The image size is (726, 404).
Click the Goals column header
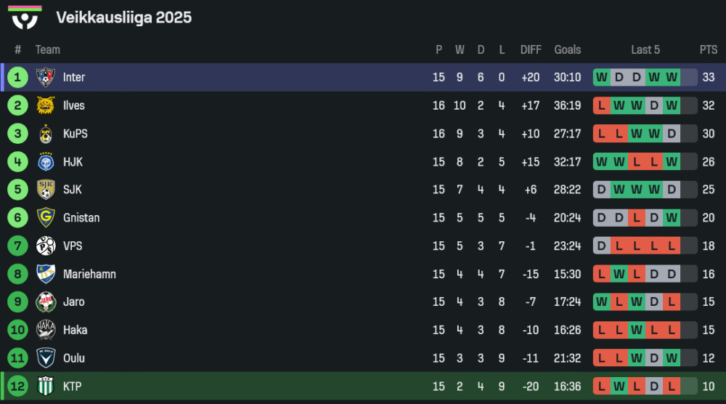coord(568,50)
